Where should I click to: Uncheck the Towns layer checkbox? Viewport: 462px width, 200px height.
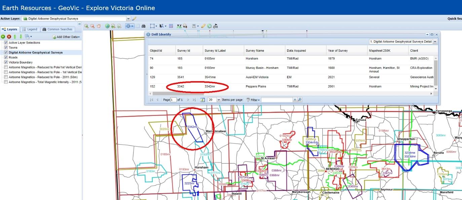[x=6, y=48]
